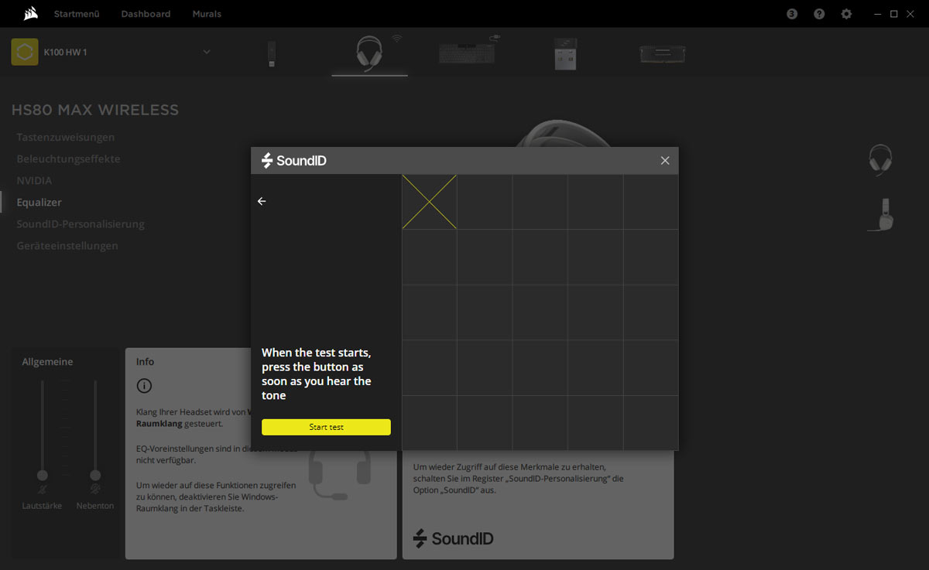This screenshot has height=570, width=929.
Task: Expand the K100 HW 1 profile dropdown
Action: (207, 52)
